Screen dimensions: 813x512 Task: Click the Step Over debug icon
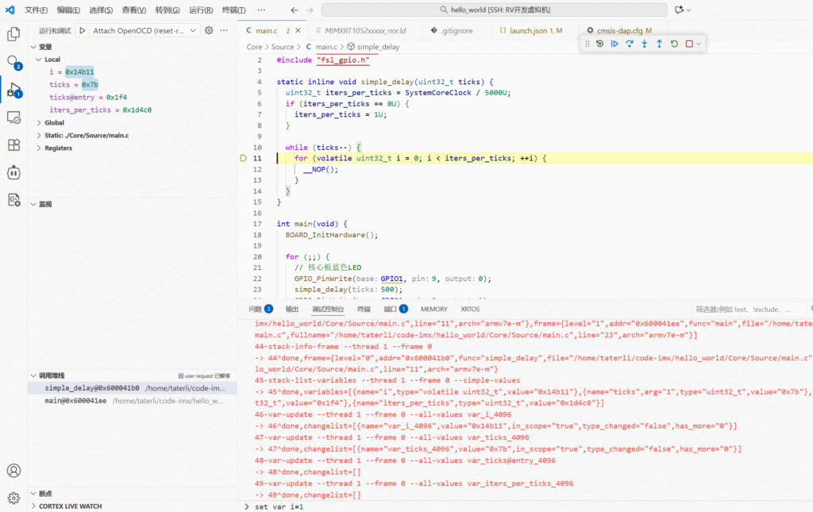pos(630,44)
